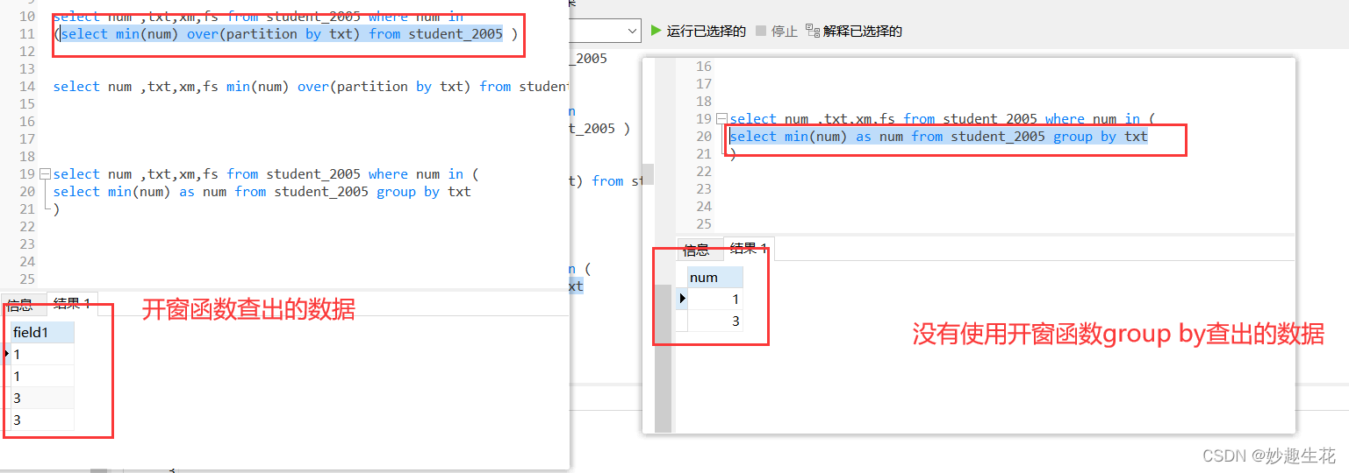The width and height of the screenshot is (1349, 473).
Task: Select the first row with value 1 in field1 grid
Action: click(x=42, y=355)
